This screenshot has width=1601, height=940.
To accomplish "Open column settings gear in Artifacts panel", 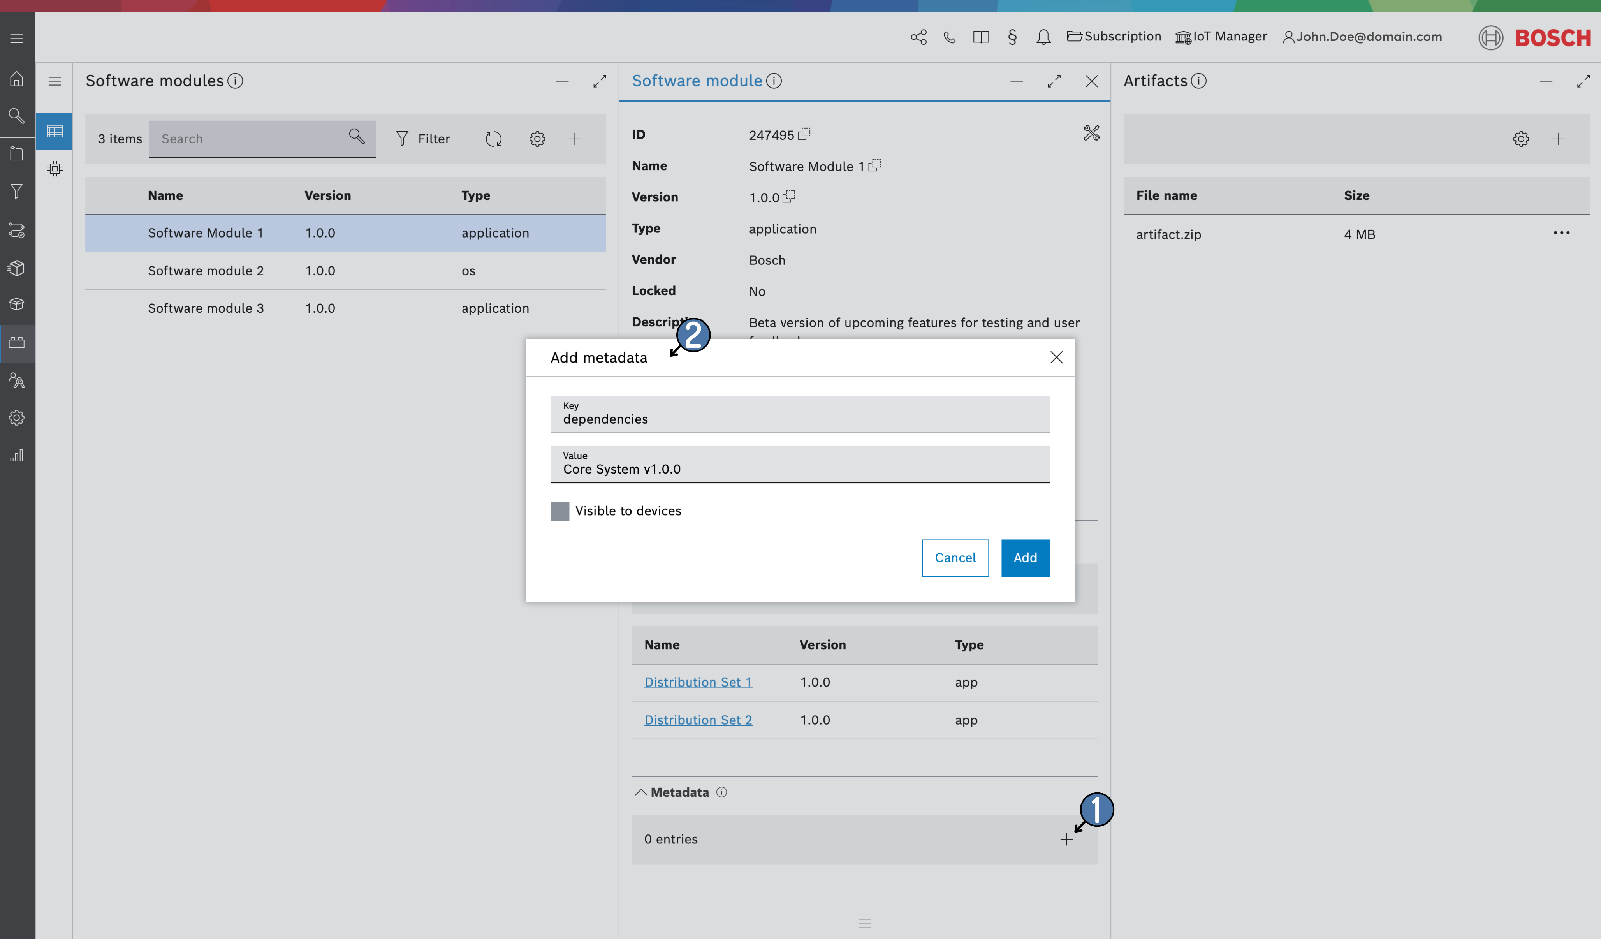I will (x=1520, y=139).
